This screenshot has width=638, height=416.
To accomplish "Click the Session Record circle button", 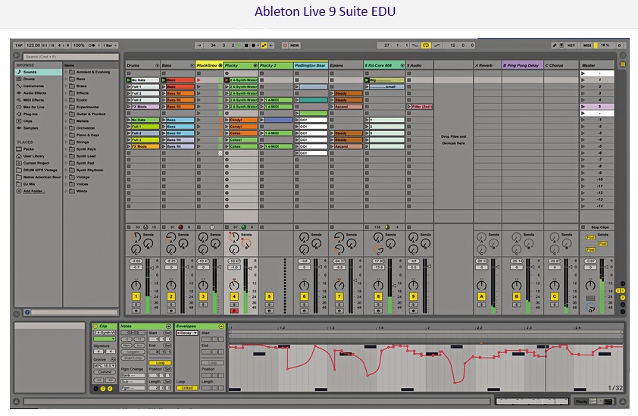I will [285, 45].
